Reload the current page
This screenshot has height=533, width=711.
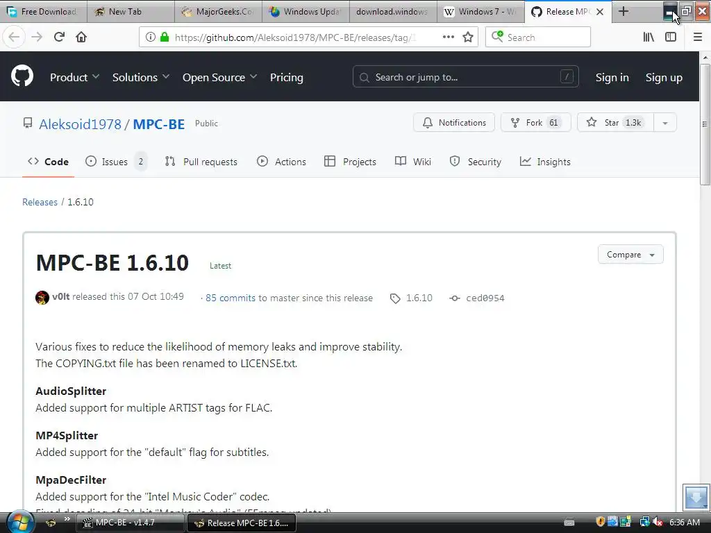59,37
